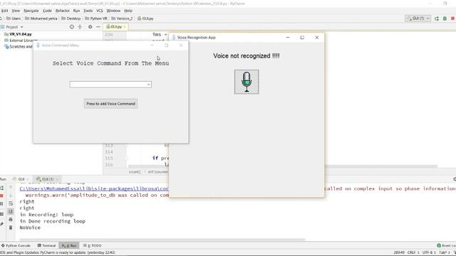Click the horizontal scrollbar in console output
This screenshot has width=456, height=256.
[x=162, y=240]
